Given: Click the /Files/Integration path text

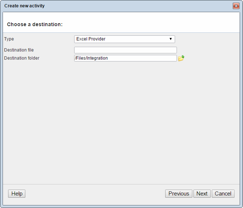Looking at the screenshot, I should 91,58.
